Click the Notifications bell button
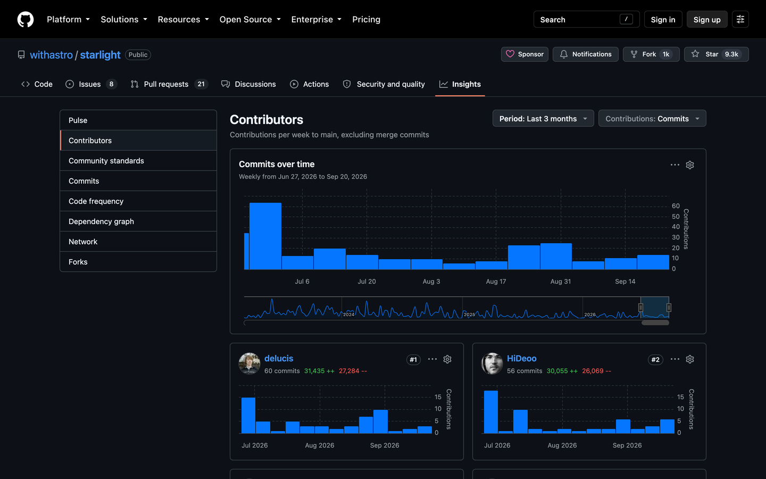 click(x=586, y=54)
